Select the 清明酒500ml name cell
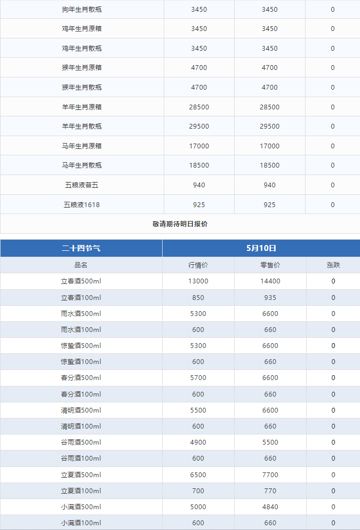Screen dimensions: 360x530 pos(81,410)
